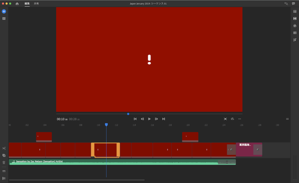Viewport: 299px width, 183px height.
Task: Click the blue preview scrub bar handle
Action: click(x=128, y=114)
